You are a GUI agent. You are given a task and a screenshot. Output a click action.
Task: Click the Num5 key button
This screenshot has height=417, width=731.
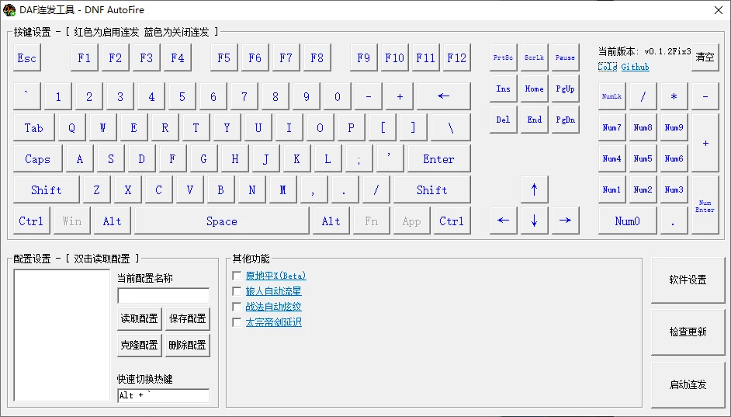click(x=643, y=158)
